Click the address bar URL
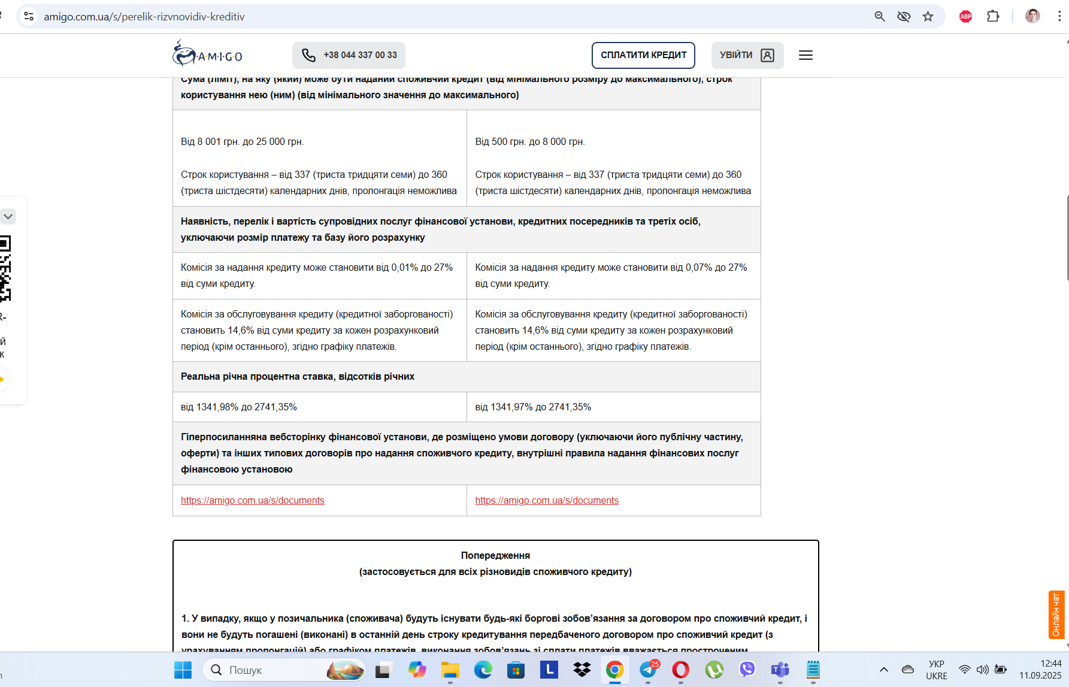This screenshot has height=687, width=1069. (144, 17)
